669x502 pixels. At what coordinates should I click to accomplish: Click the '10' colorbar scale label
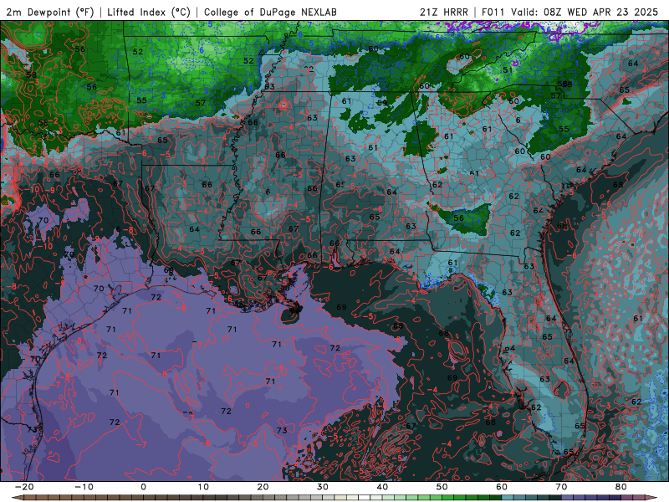pyautogui.click(x=203, y=487)
